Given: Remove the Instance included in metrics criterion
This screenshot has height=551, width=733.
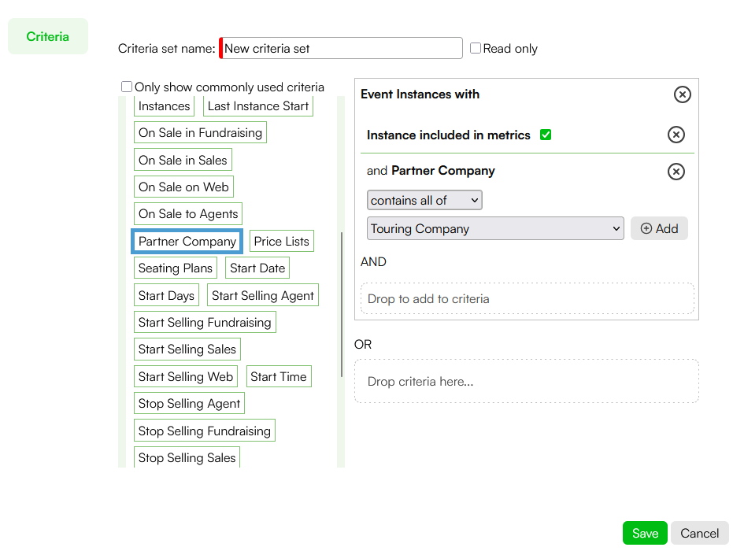Looking at the screenshot, I should pyautogui.click(x=676, y=135).
